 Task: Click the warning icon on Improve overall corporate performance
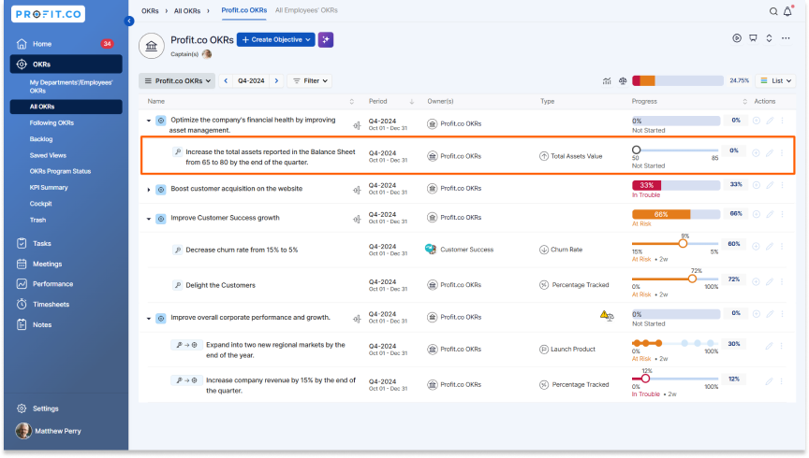click(x=606, y=315)
